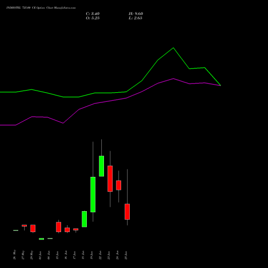This screenshot has height=268, width=268.
Task: Select the high value H: 9.60
Action: [x=136, y=14]
